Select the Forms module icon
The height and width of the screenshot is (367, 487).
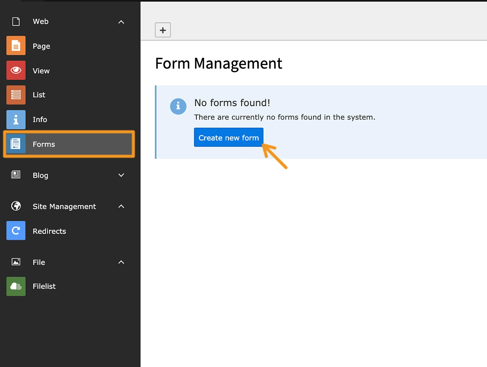tap(16, 144)
